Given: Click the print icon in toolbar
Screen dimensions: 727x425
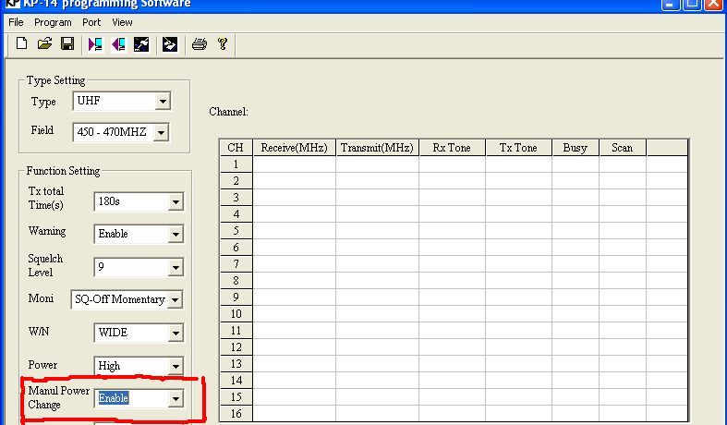Looking at the screenshot, I should 199,44.
